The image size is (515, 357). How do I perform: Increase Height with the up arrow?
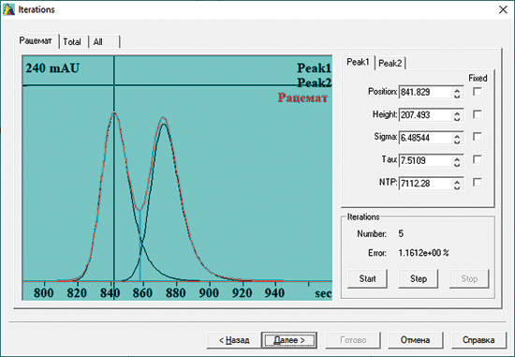(x=457, y=112)
